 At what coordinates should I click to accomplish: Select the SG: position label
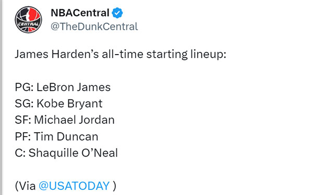[x=25, y=103]
